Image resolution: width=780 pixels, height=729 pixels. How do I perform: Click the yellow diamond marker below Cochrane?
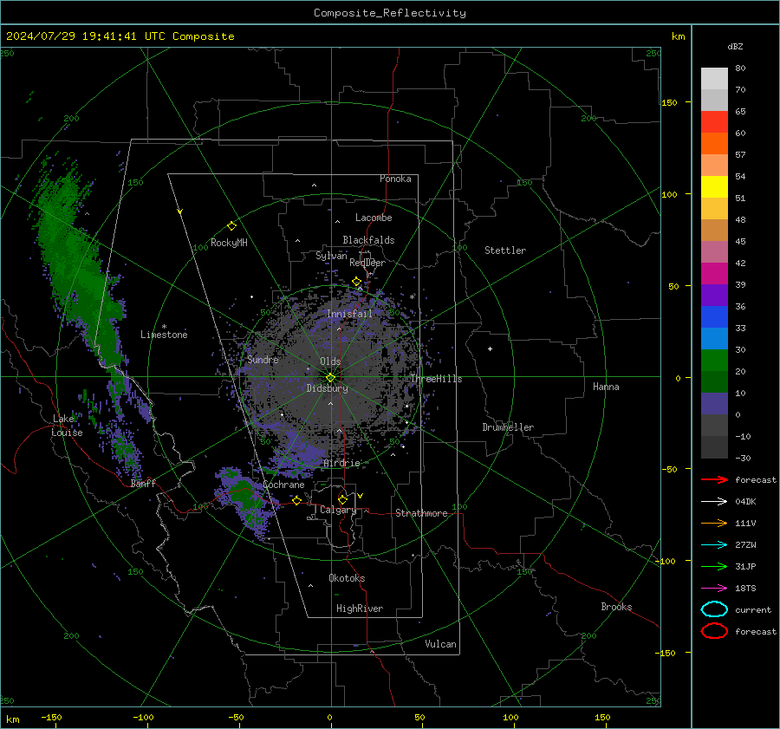pos(296,500)
